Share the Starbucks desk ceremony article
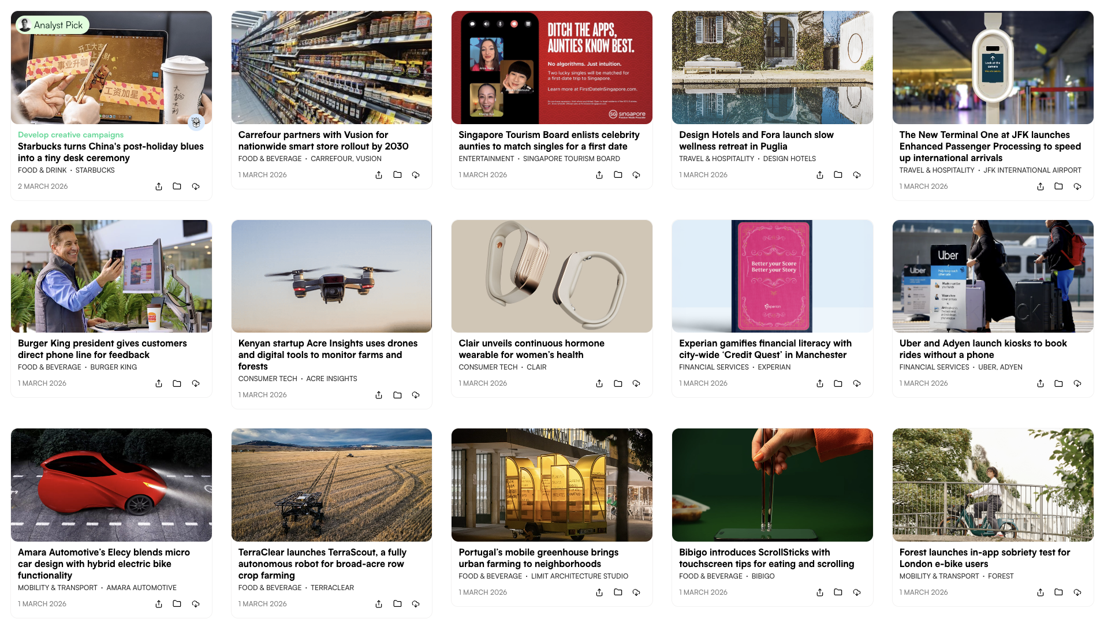 tap(159, 187)
